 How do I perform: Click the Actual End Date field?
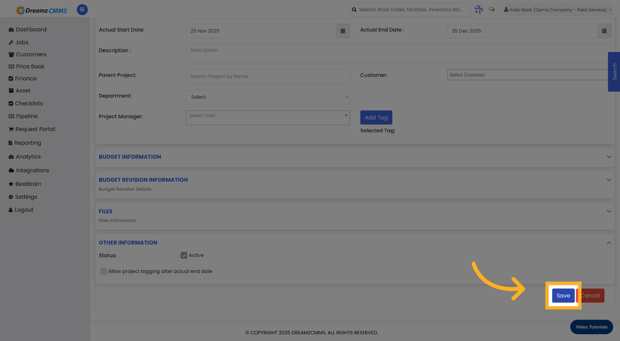click(x=522, y=31)
